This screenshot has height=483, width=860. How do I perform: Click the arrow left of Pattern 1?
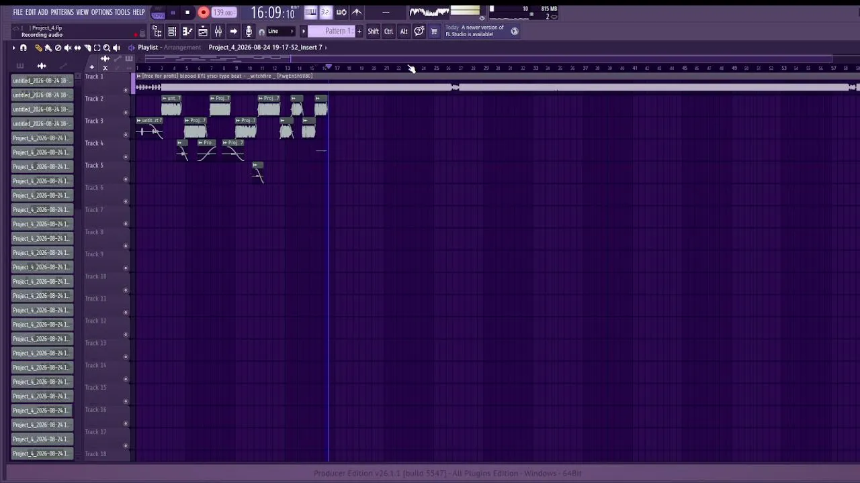[x=303, y=32]
